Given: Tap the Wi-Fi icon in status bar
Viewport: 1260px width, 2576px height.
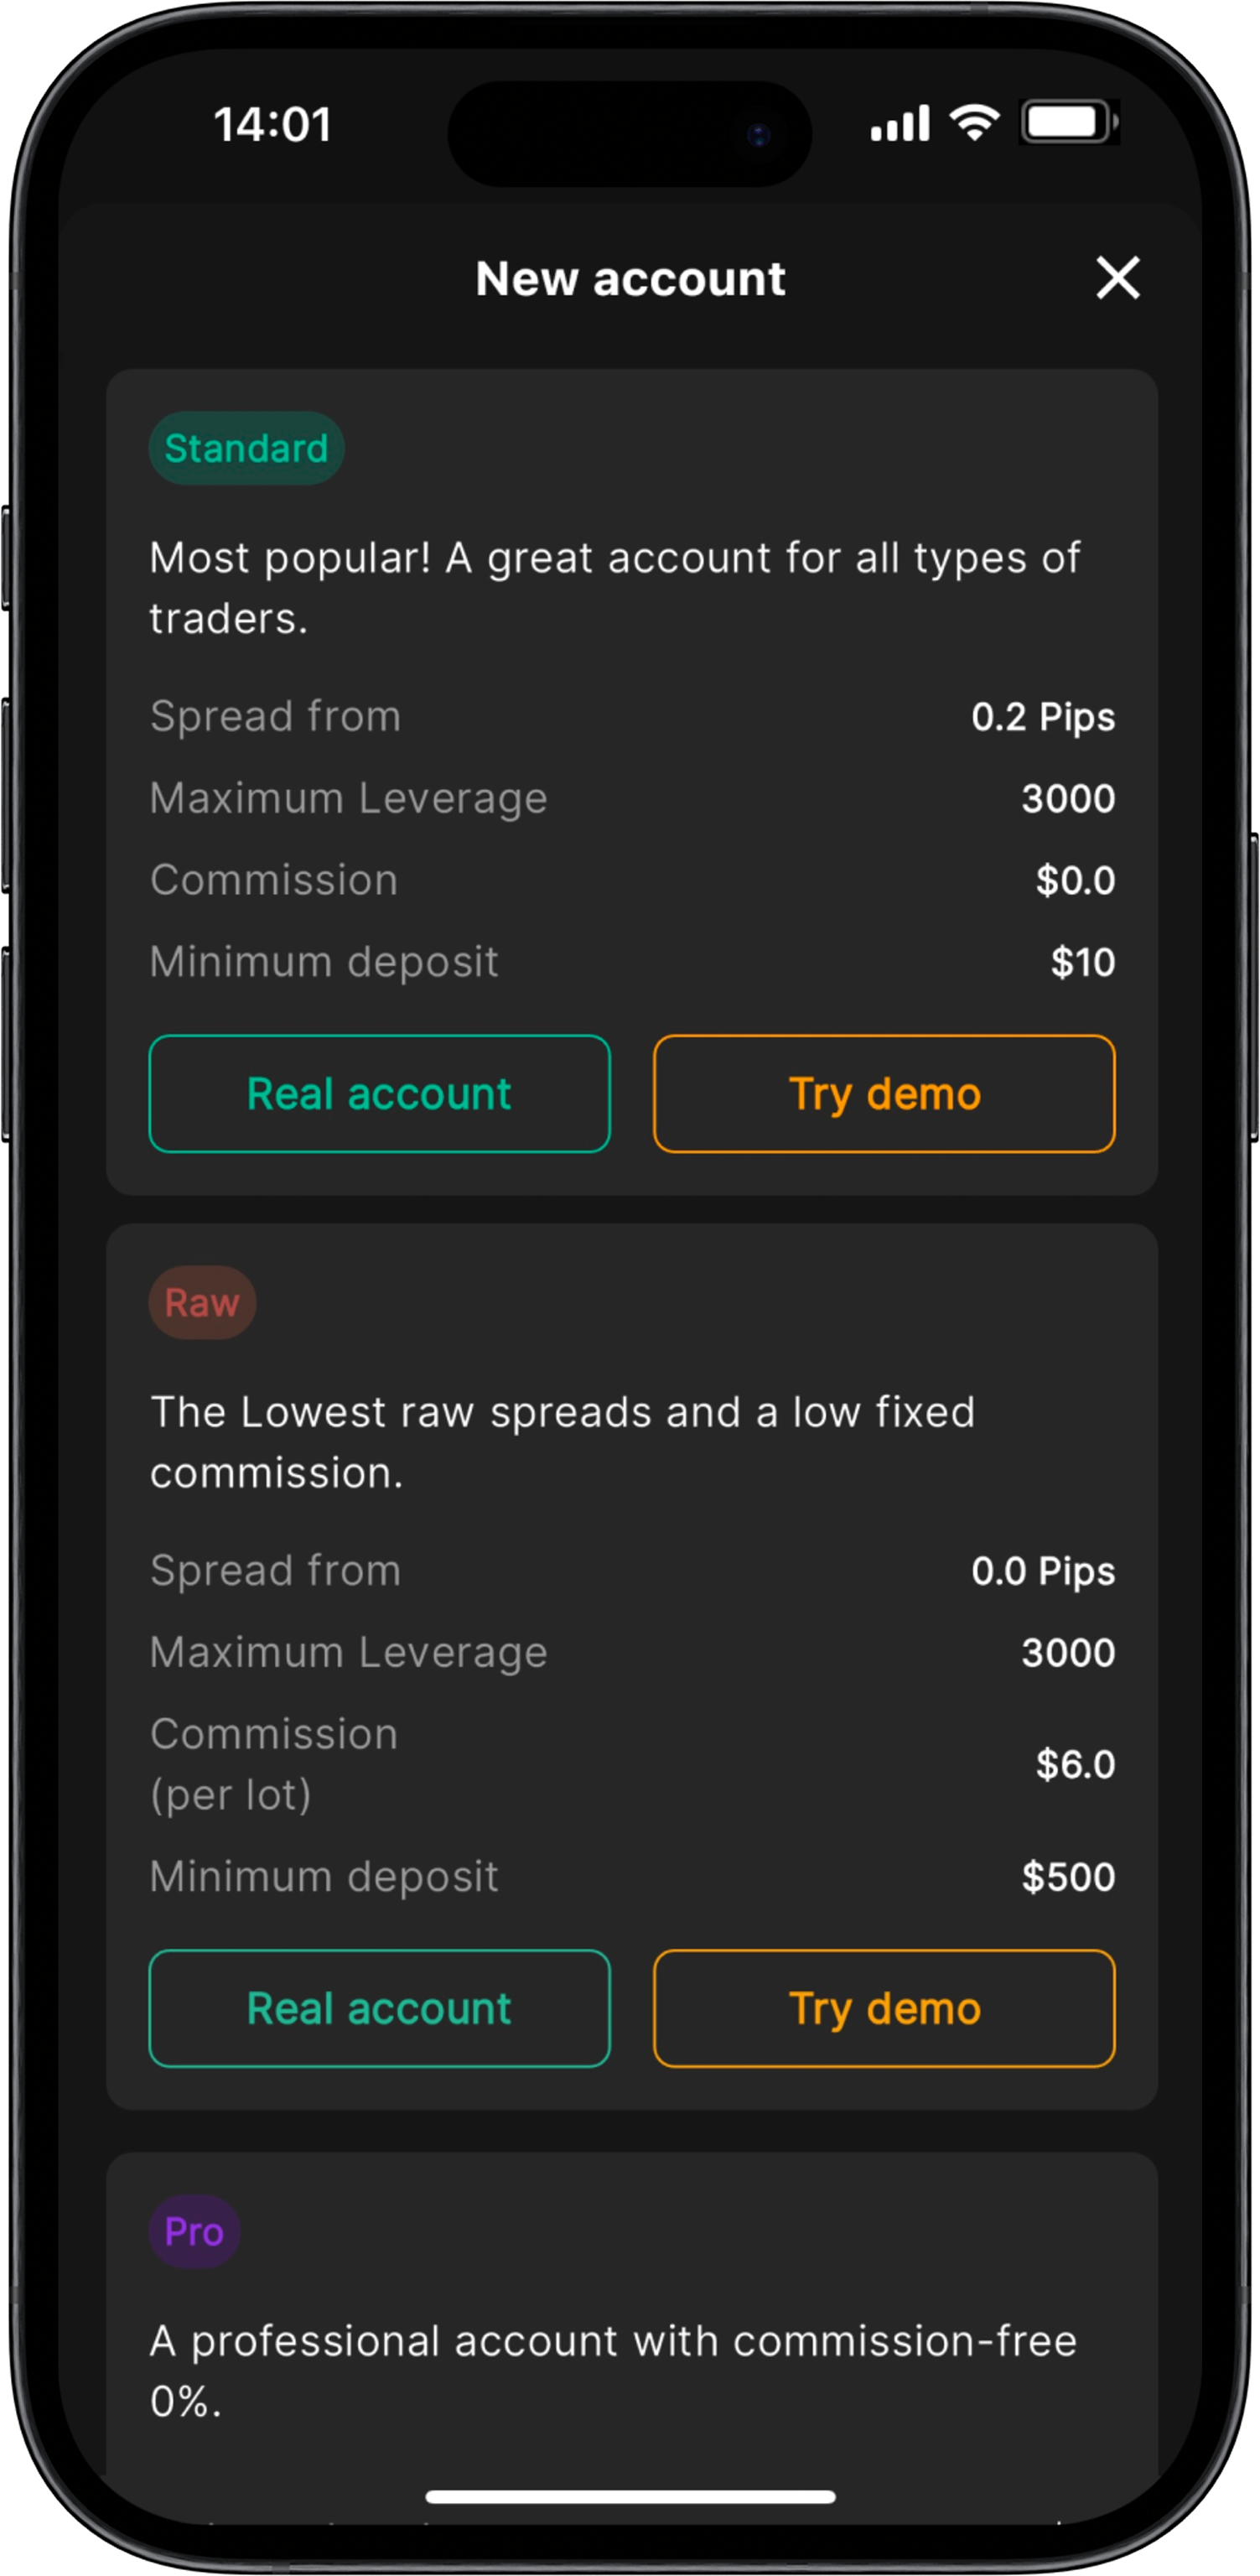Looking at the screenshot, I should point(974,122).
